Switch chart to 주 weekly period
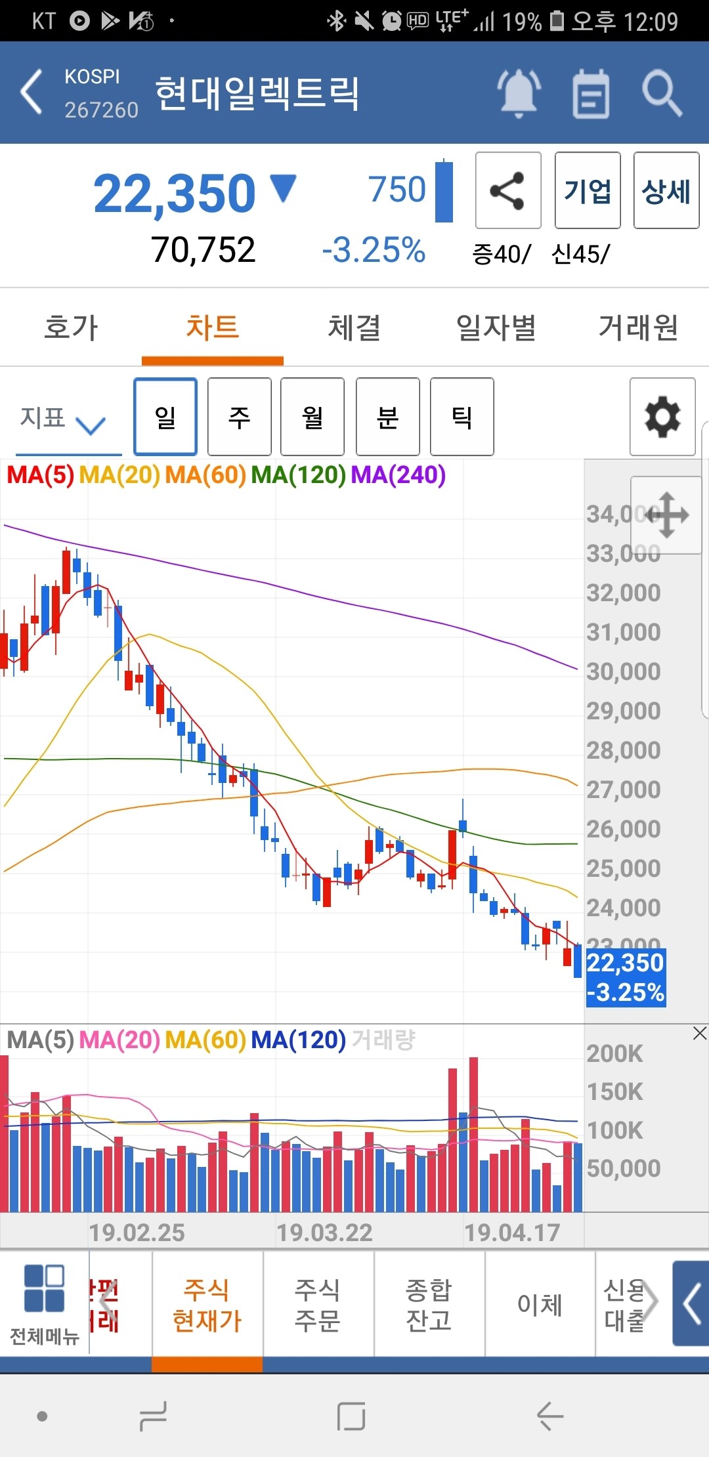The height and width of the screenshot is (1457, 709). click(x=239, y=417)
